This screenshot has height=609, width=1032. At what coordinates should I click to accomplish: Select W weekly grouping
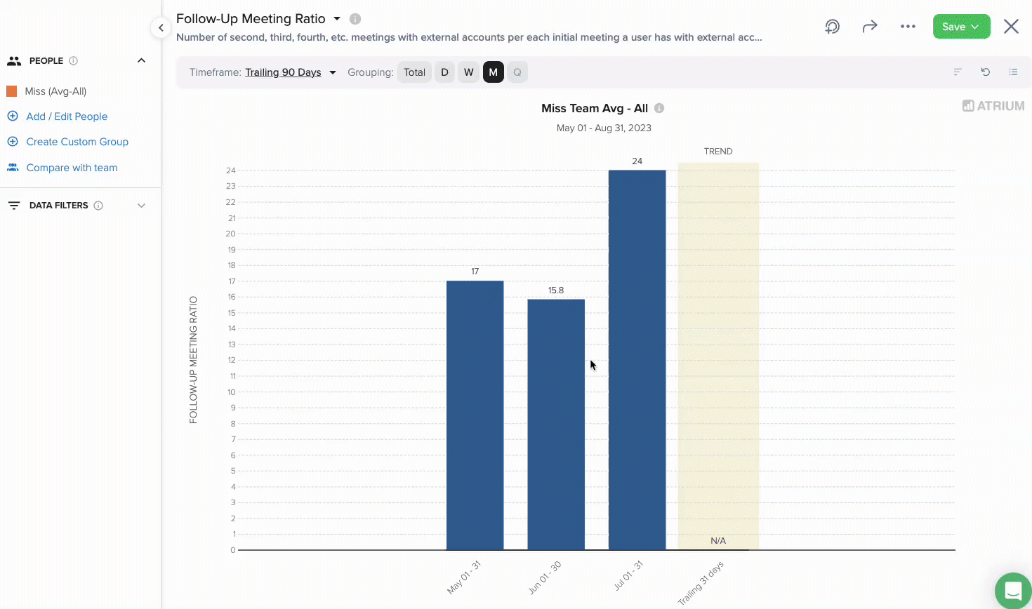[x=469, y=72]
